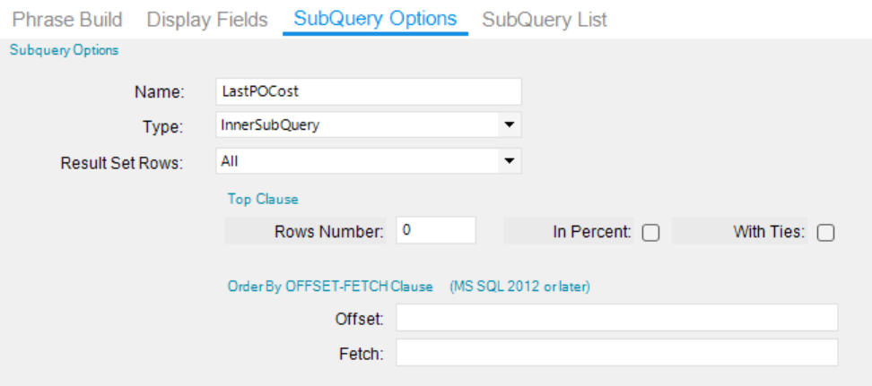Click the Result Set Rows All combo box

click(357, 161)
